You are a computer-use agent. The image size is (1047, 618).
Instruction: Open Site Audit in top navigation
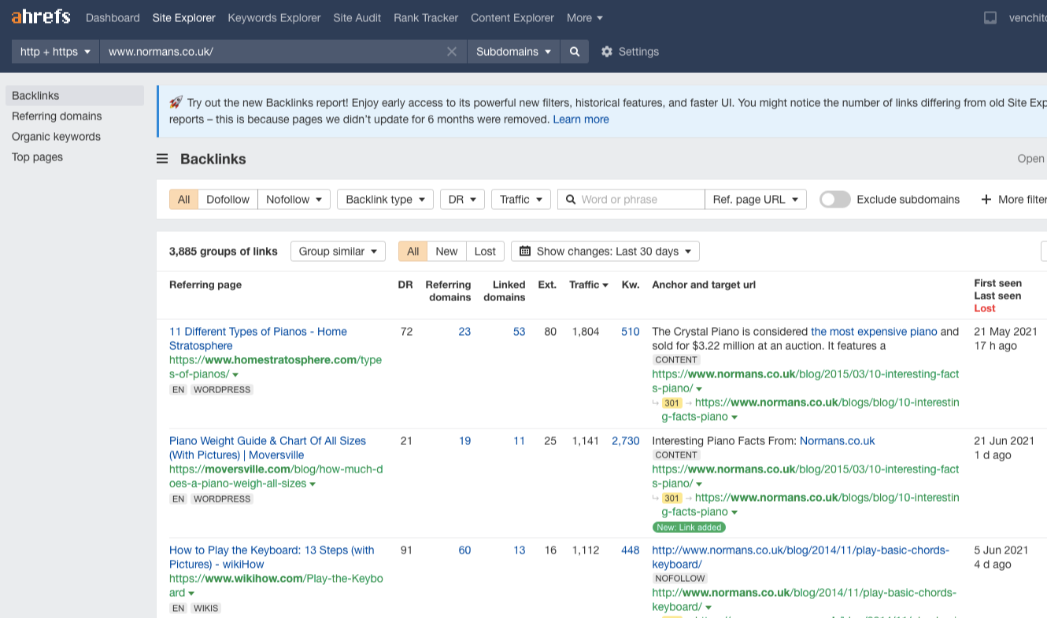tap(357, 17)
